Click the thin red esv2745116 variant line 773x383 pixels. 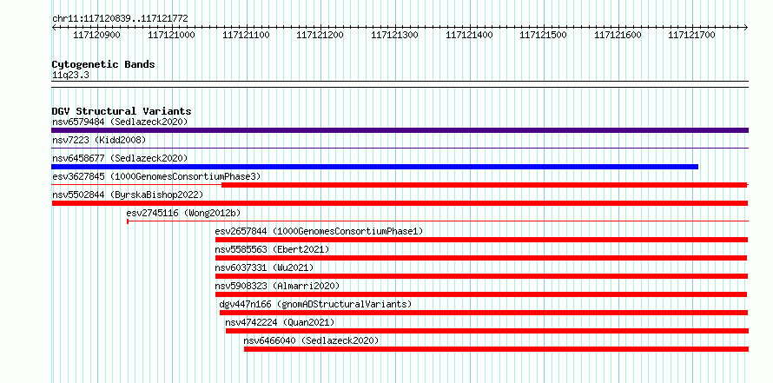pyautogui.click(x=438, y=221)
